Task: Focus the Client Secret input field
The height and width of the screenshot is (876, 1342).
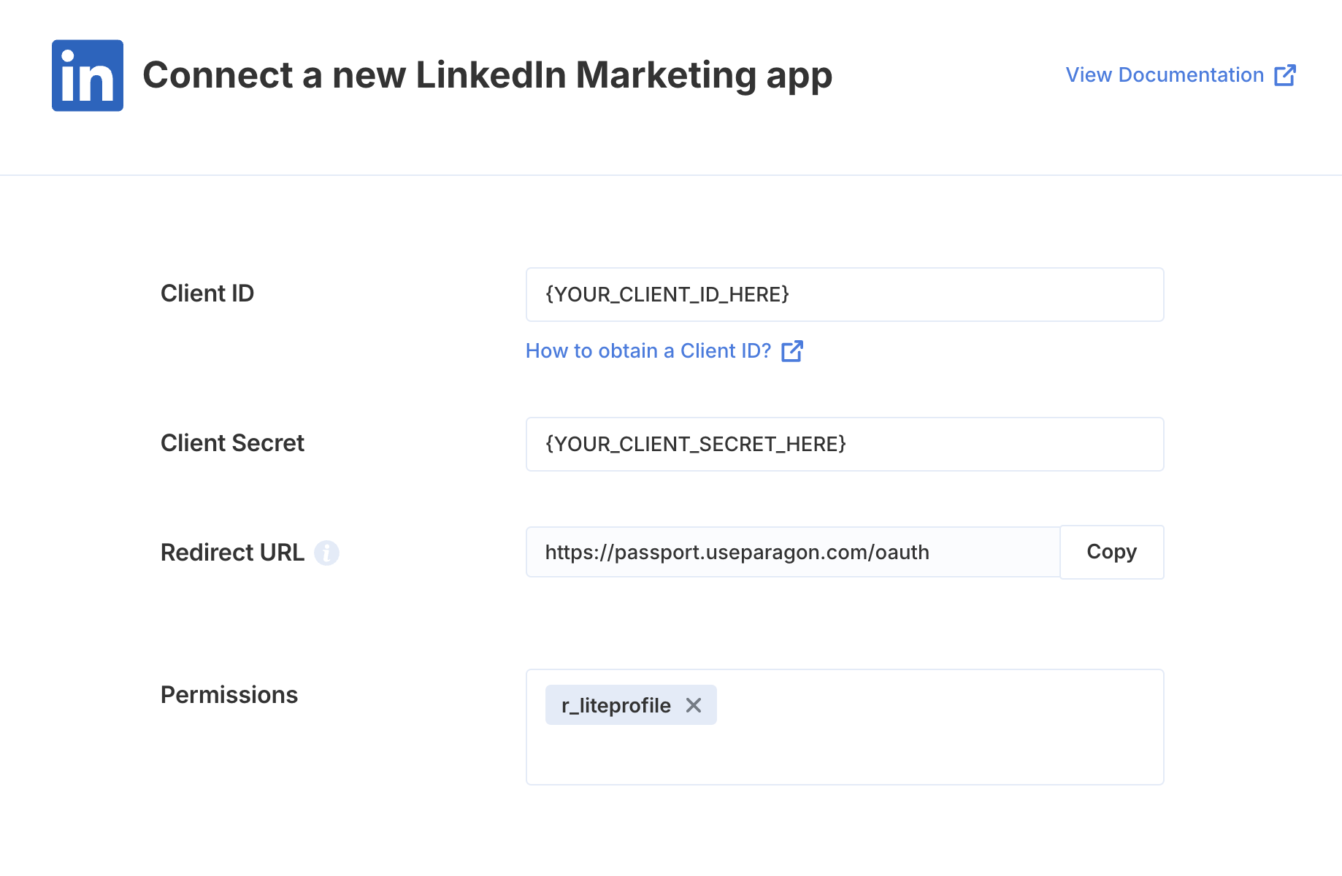Action: point(845,444)
